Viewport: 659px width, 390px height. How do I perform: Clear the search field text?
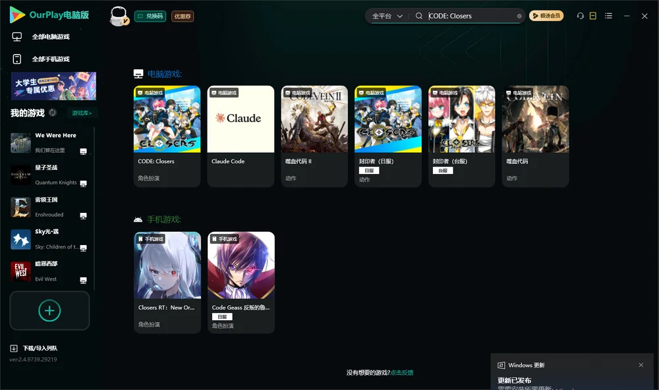(x=519, y=16)
